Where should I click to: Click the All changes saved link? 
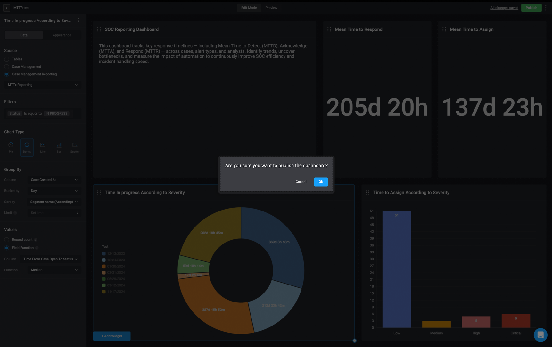tap(504, 8)
